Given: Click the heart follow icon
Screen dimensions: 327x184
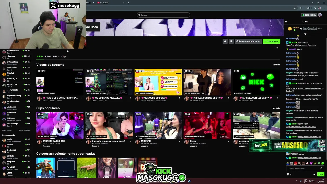Looking at the screenshot, I should pos(231,41).
